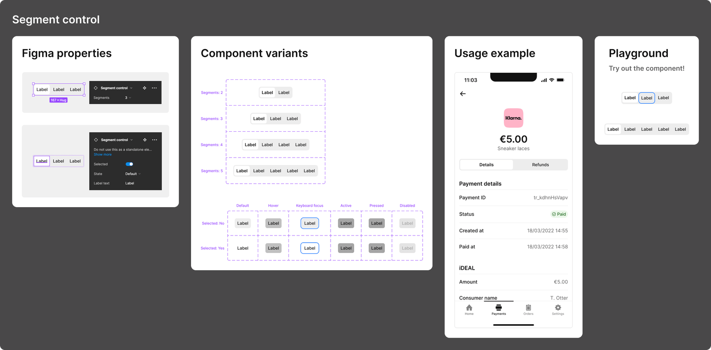Image resolution: width=711 pixels, height=350 pixels.
Task: Click the battery icon in phone status bar
Action: pos(560,80)
